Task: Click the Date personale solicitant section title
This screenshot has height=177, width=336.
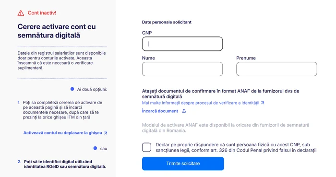Action: tap(167, 22)
